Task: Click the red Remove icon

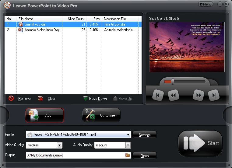Action: pos(11,98)
